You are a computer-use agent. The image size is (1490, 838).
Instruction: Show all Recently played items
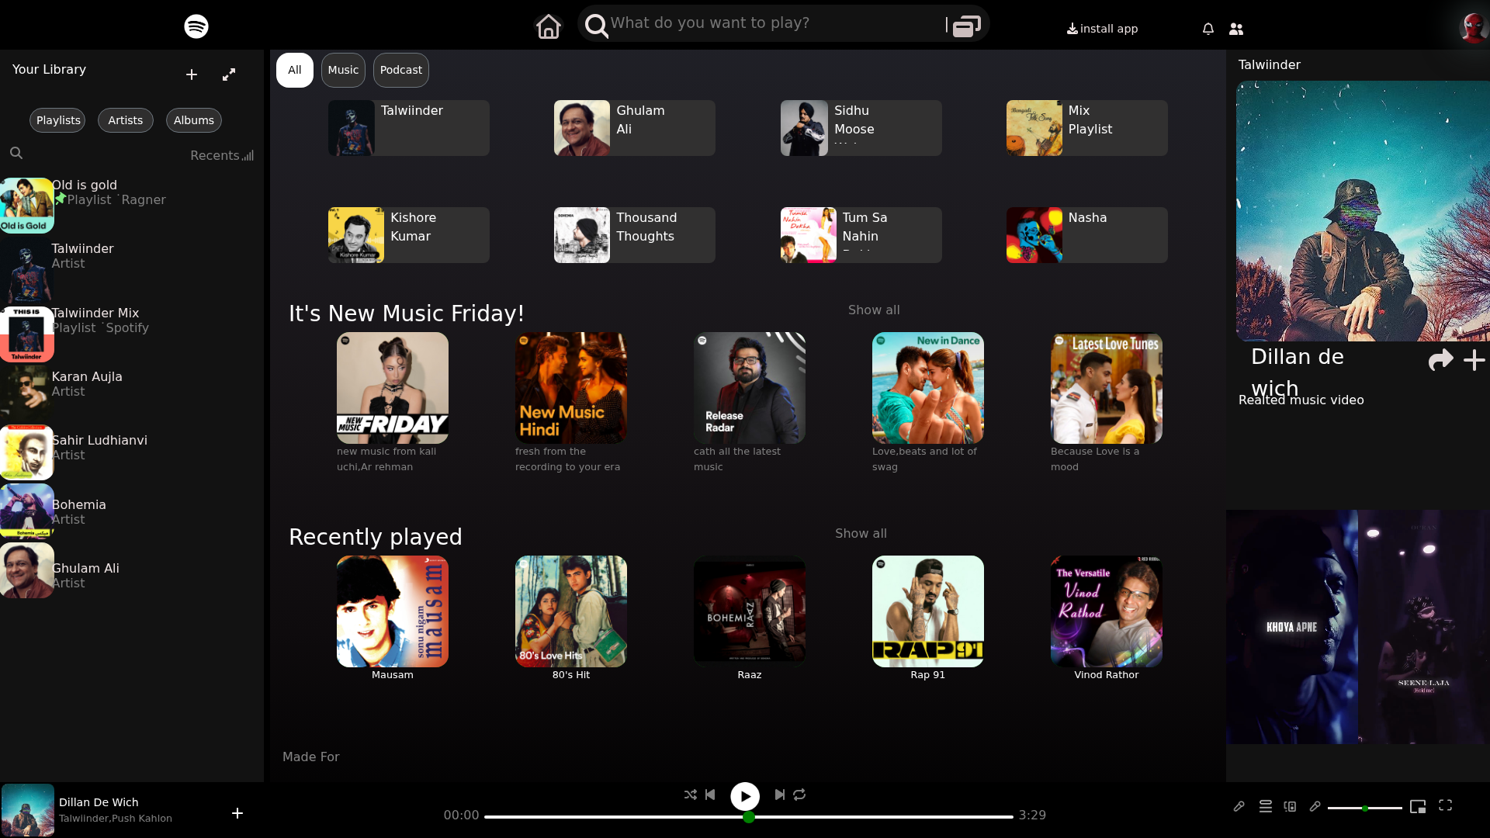[x=861, y=533]
